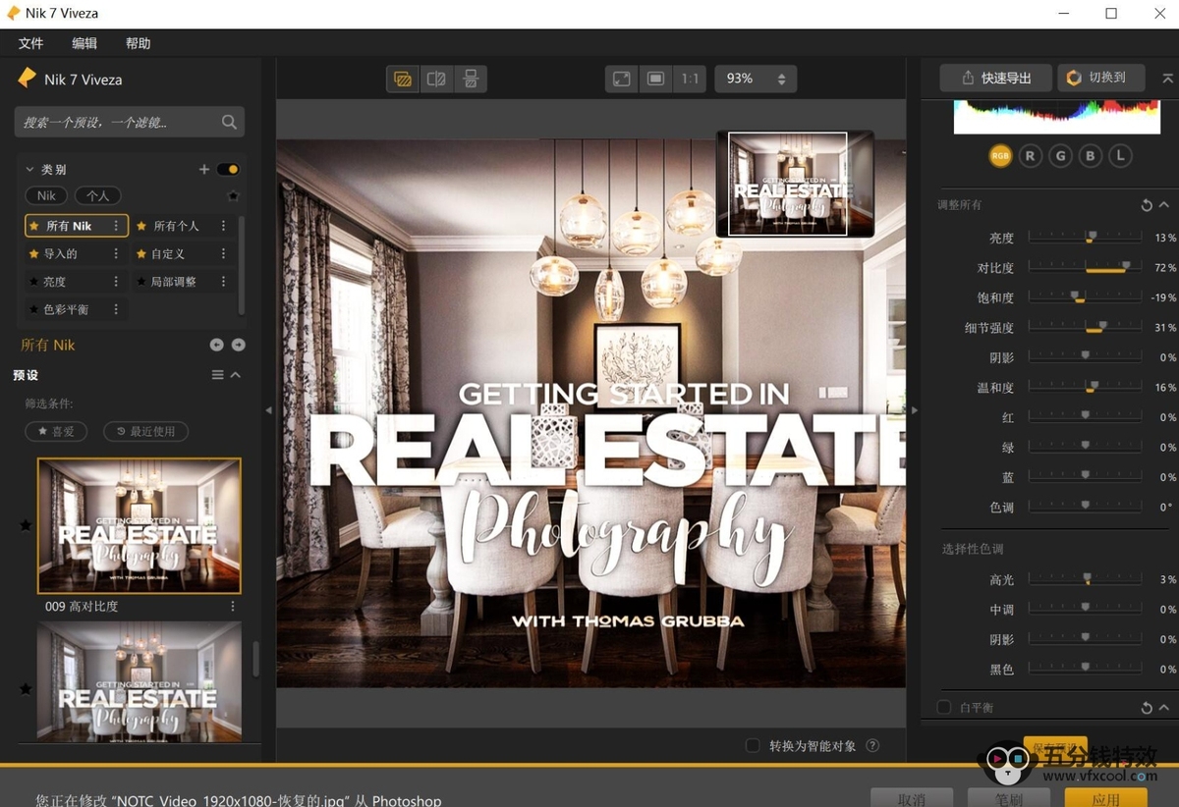Favorite the 009 高对比度 preset star
The image size is (1179, 807).
pyautogui.click(x=26, y=525)
